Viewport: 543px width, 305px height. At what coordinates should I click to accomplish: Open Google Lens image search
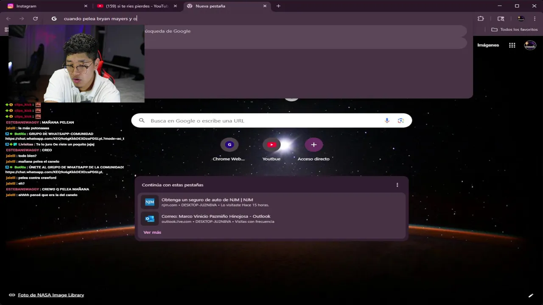pyautogui.click(x=400, y=121)
